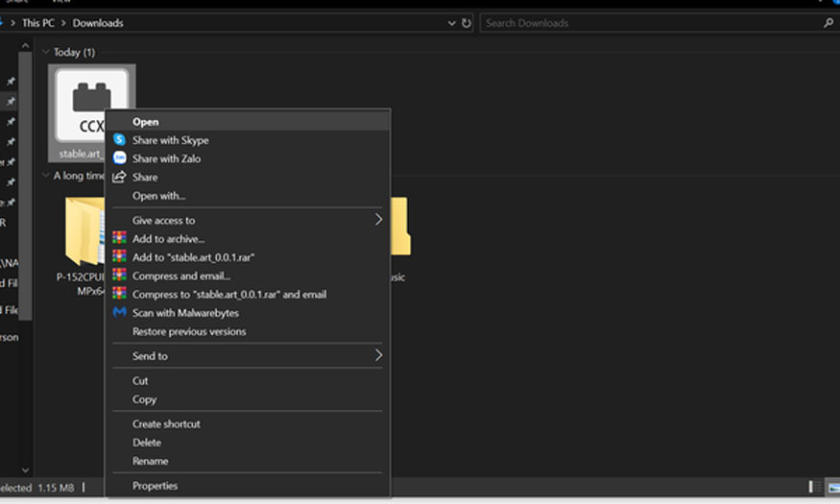Switch to large icons view in status bar
Screen dimensions: 840x504
[x=833, y=487]
